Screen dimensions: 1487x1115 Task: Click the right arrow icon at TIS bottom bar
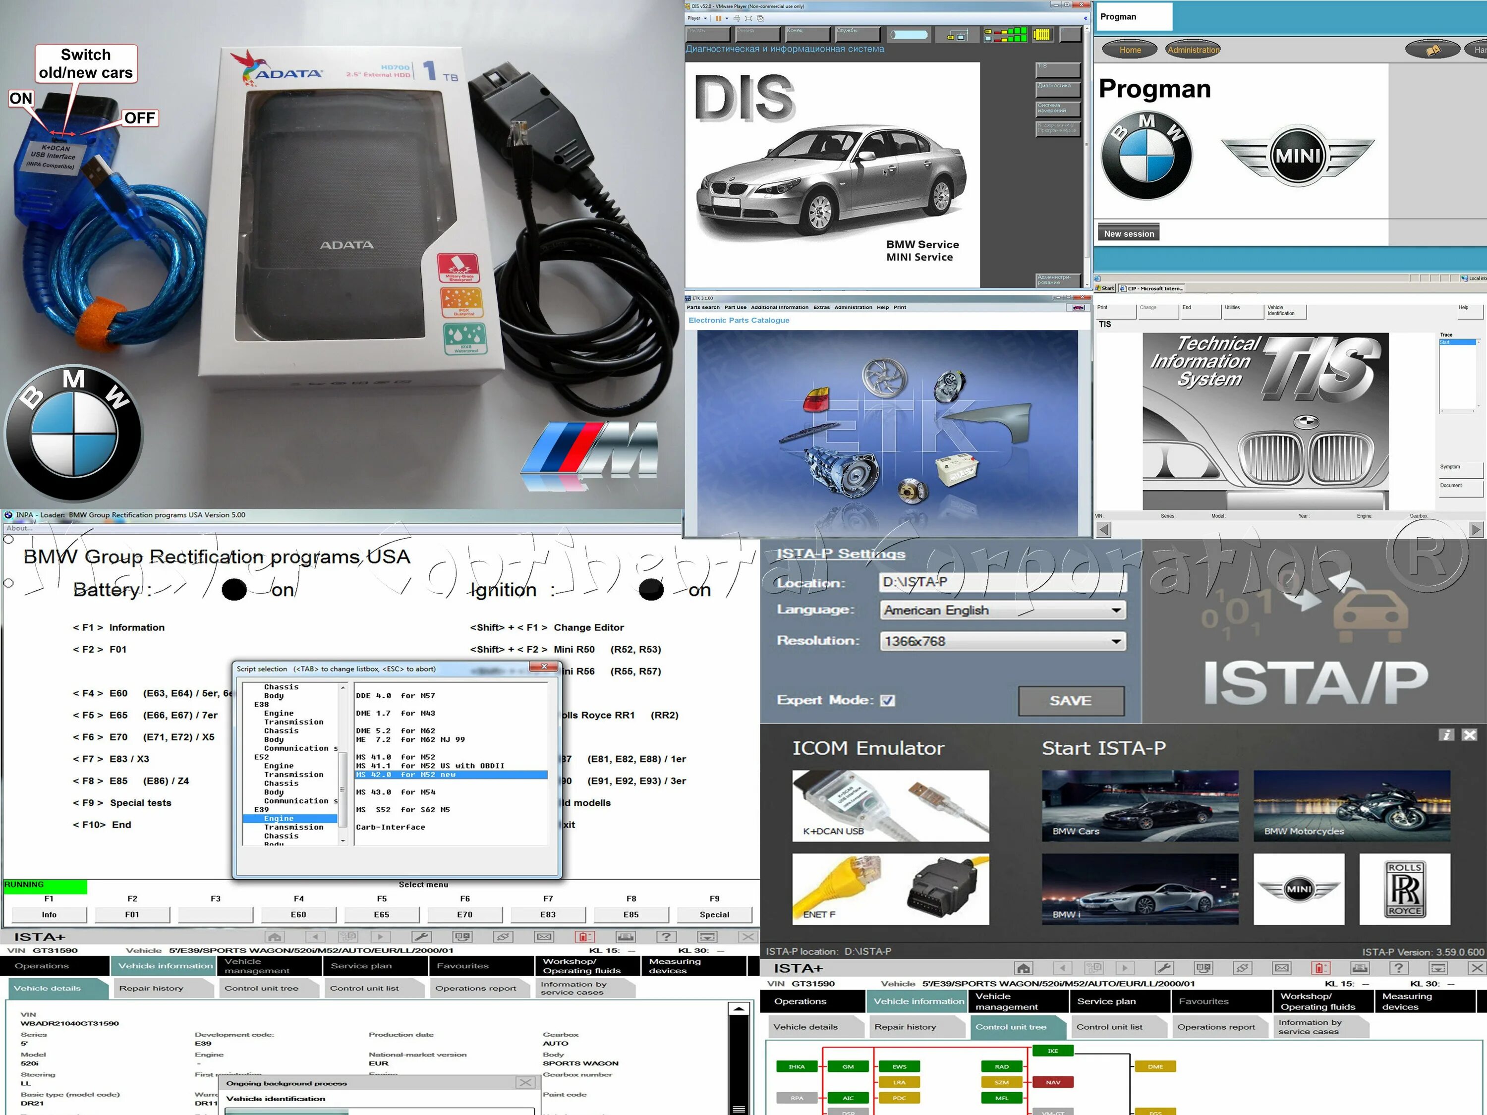click(x=1476, y=530)
